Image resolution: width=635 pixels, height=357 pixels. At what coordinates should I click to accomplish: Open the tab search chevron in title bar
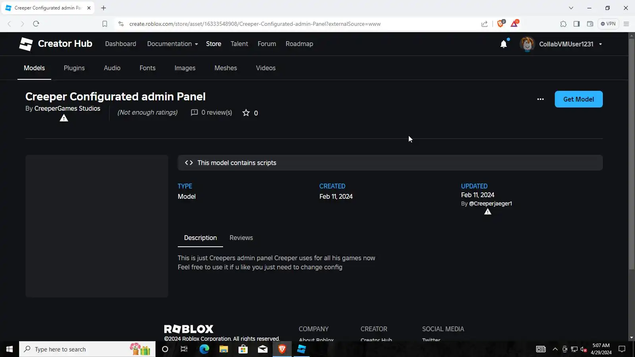571,8
